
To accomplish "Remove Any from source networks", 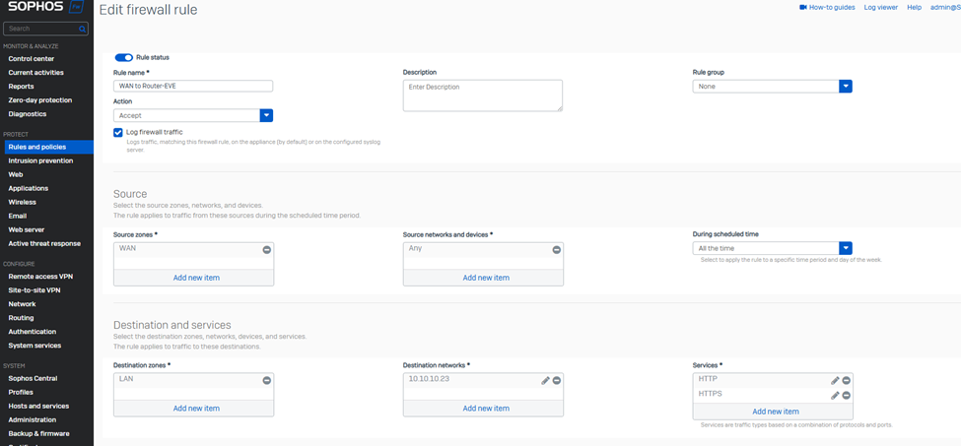I will 556,250.
